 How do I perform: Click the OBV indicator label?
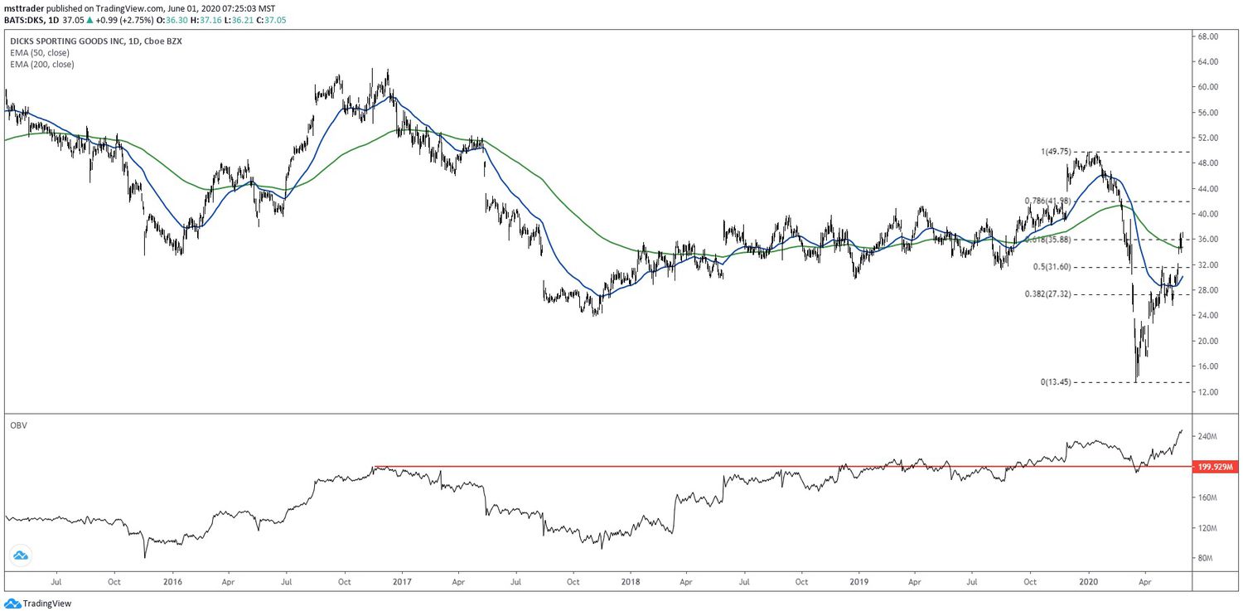[x=17, y=424]
